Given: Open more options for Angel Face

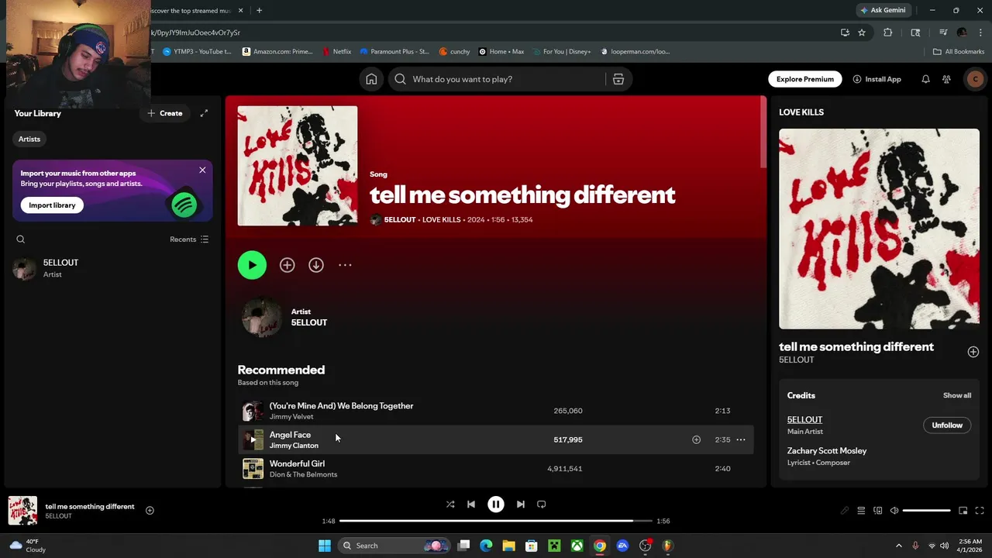Looking at the screenshot, I should 741,439.
